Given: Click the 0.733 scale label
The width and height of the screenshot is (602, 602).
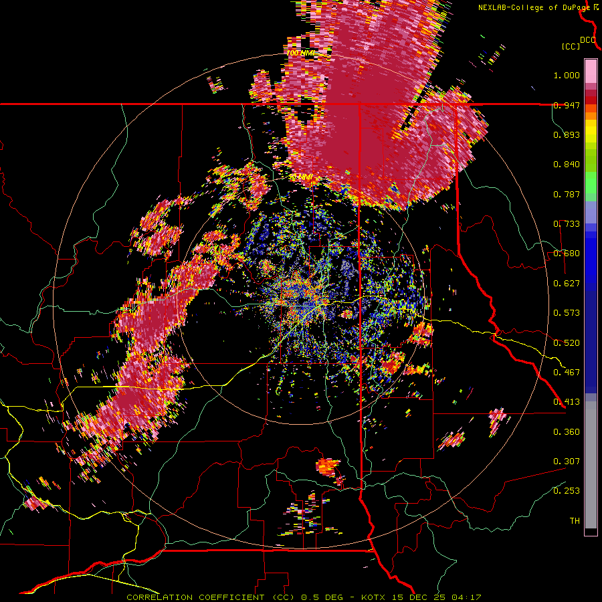Looking at the screenshot, I should (567, 224).
